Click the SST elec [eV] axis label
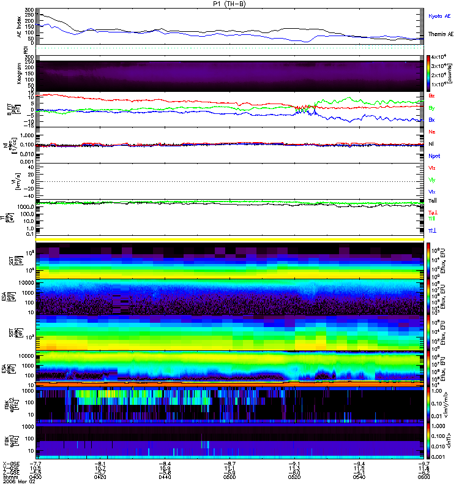 15,333
